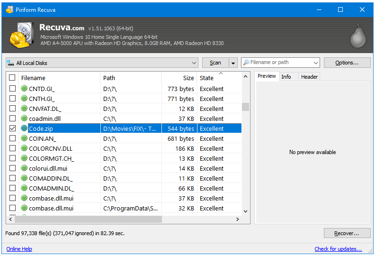
Task: Click the green status dot for COMADDIN.DL_
Action: pyautogui.click(x=24, y=178)
